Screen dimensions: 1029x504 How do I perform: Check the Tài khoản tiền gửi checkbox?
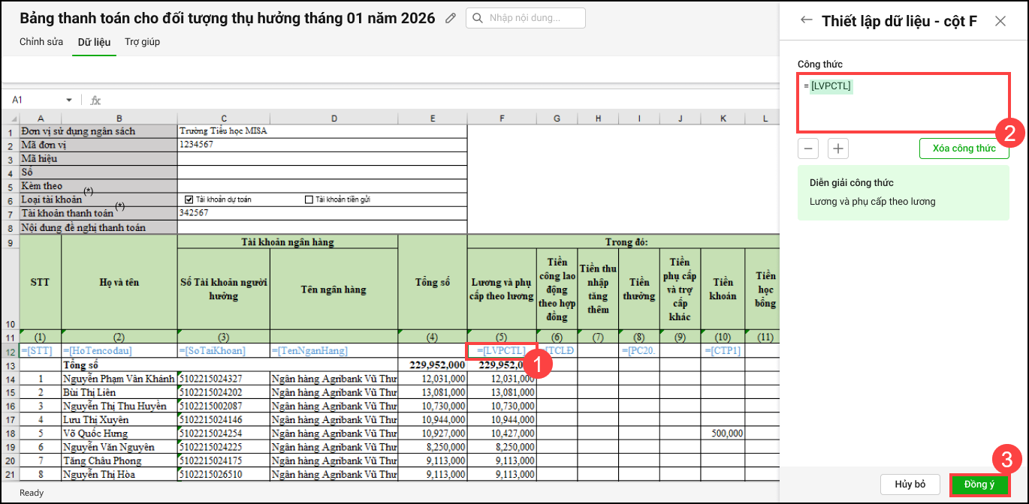309,199
